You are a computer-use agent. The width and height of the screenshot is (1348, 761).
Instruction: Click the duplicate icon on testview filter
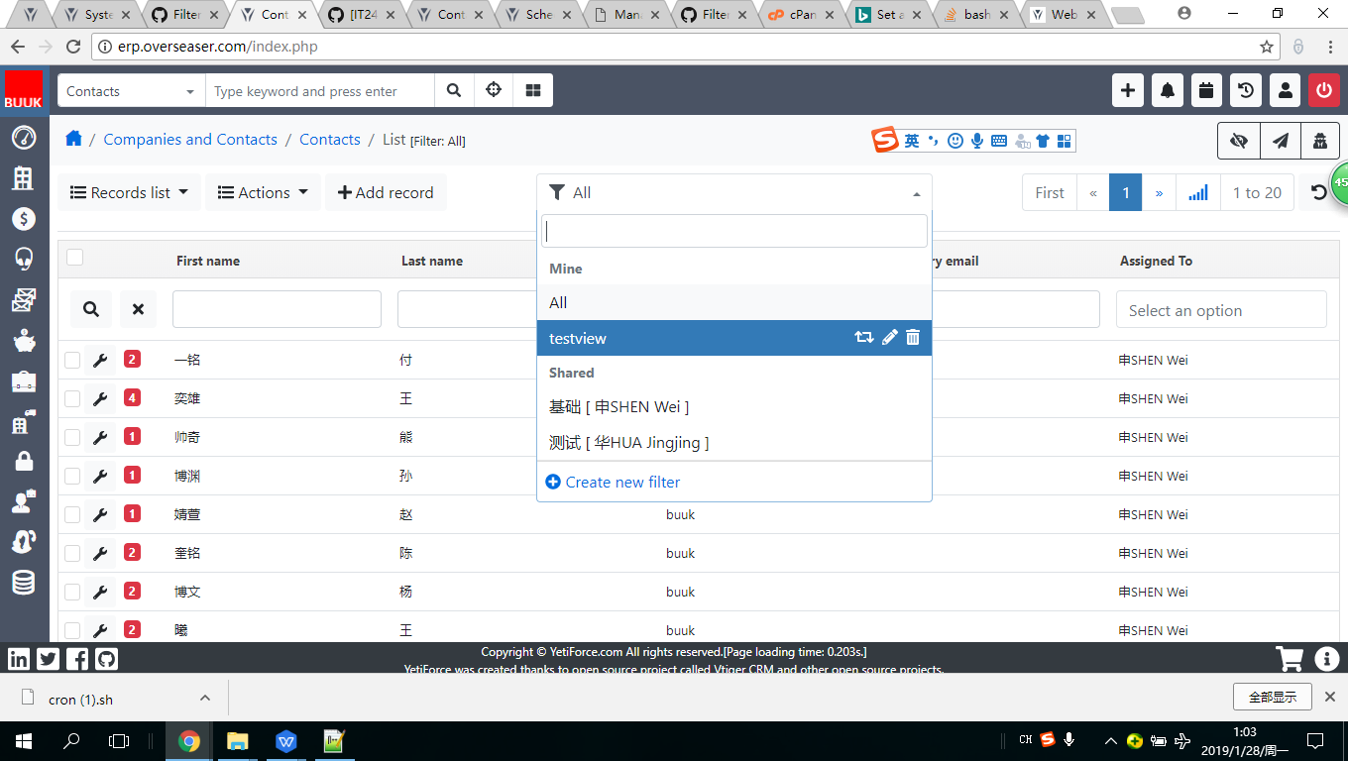[x=864, y=337]
